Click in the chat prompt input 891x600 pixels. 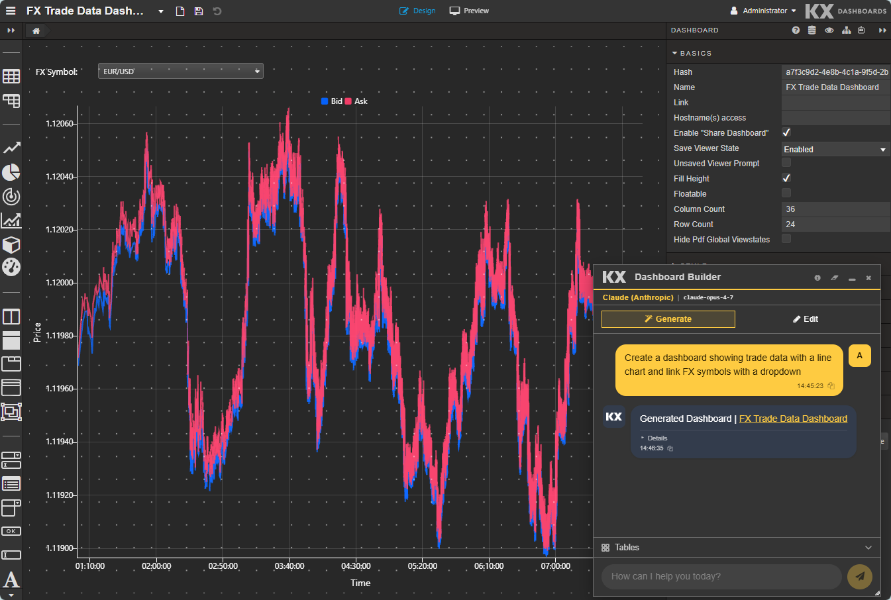(721, 576)
